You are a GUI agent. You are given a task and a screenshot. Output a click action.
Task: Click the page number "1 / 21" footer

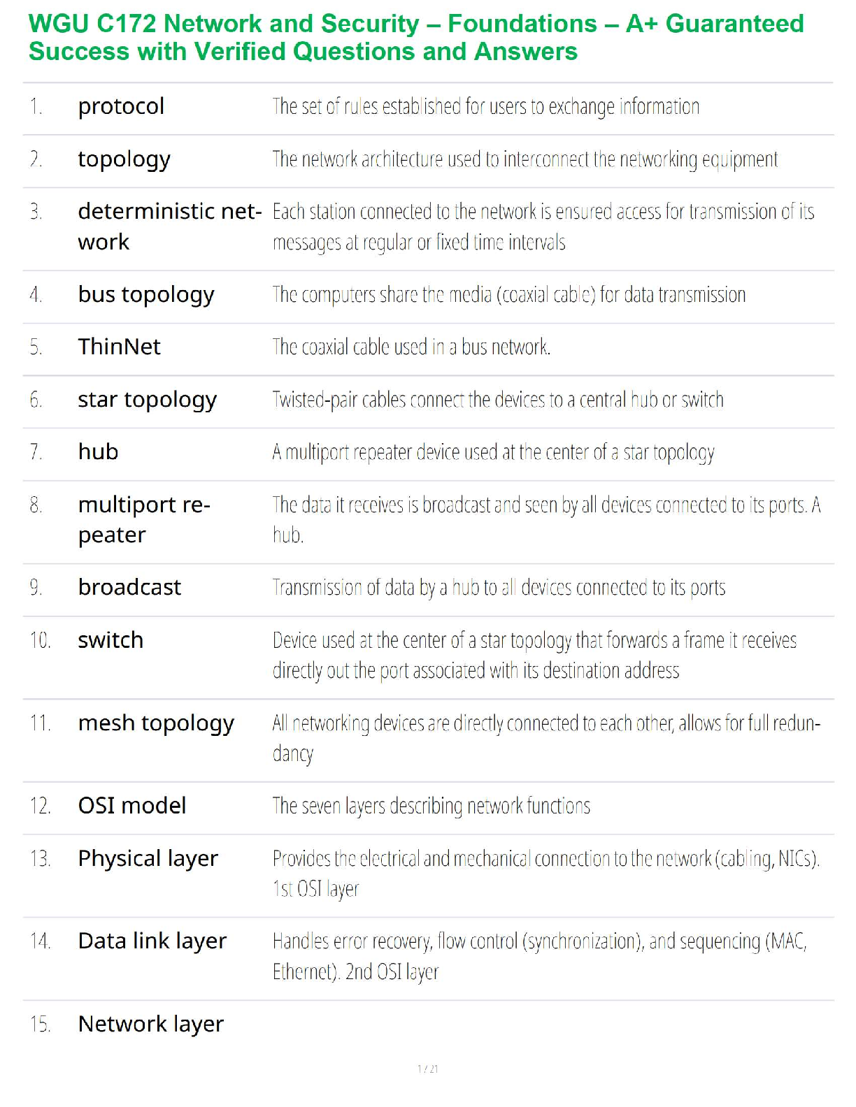coord(427,1069)
